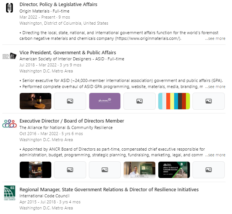Click the ASID company logo icon

pos(9,56)
